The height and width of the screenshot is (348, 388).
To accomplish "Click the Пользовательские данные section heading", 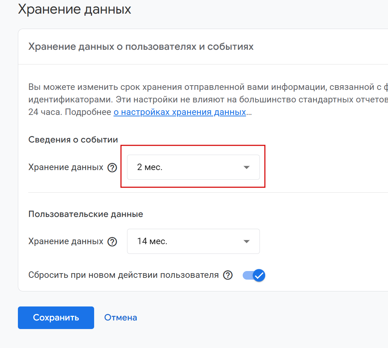I will [x=86, y=214].
